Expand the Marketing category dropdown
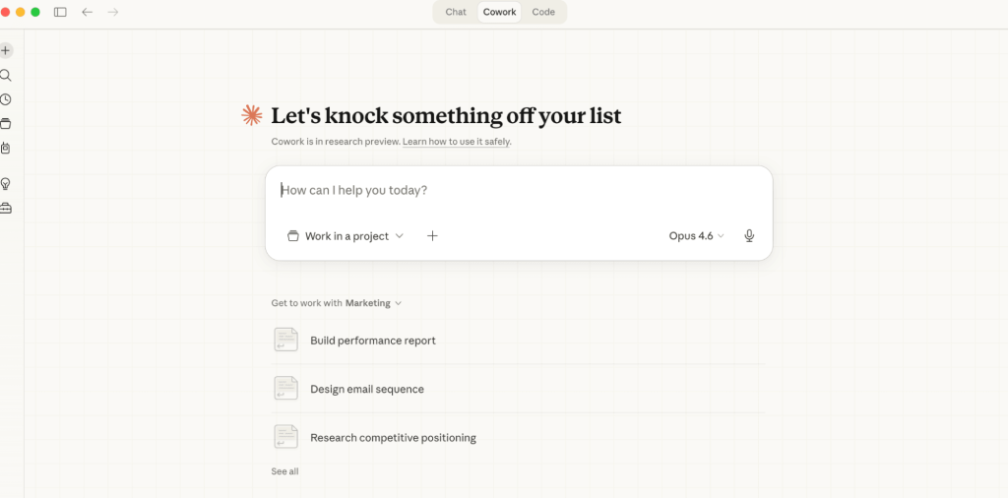1008x498 pixels. point(373,303)
